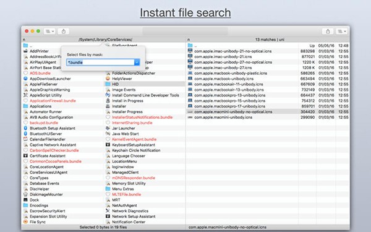This screenshot has width=371, height=232.
Task: Click the right share toolbar icon
Action: coord(328,32)
